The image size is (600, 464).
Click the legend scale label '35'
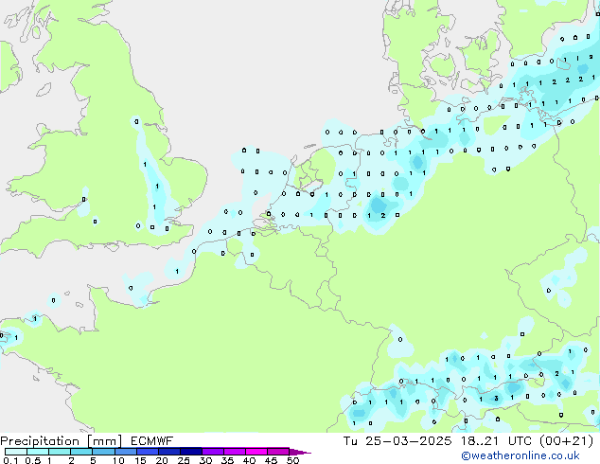pyautogui.click(x=227, y=460)
